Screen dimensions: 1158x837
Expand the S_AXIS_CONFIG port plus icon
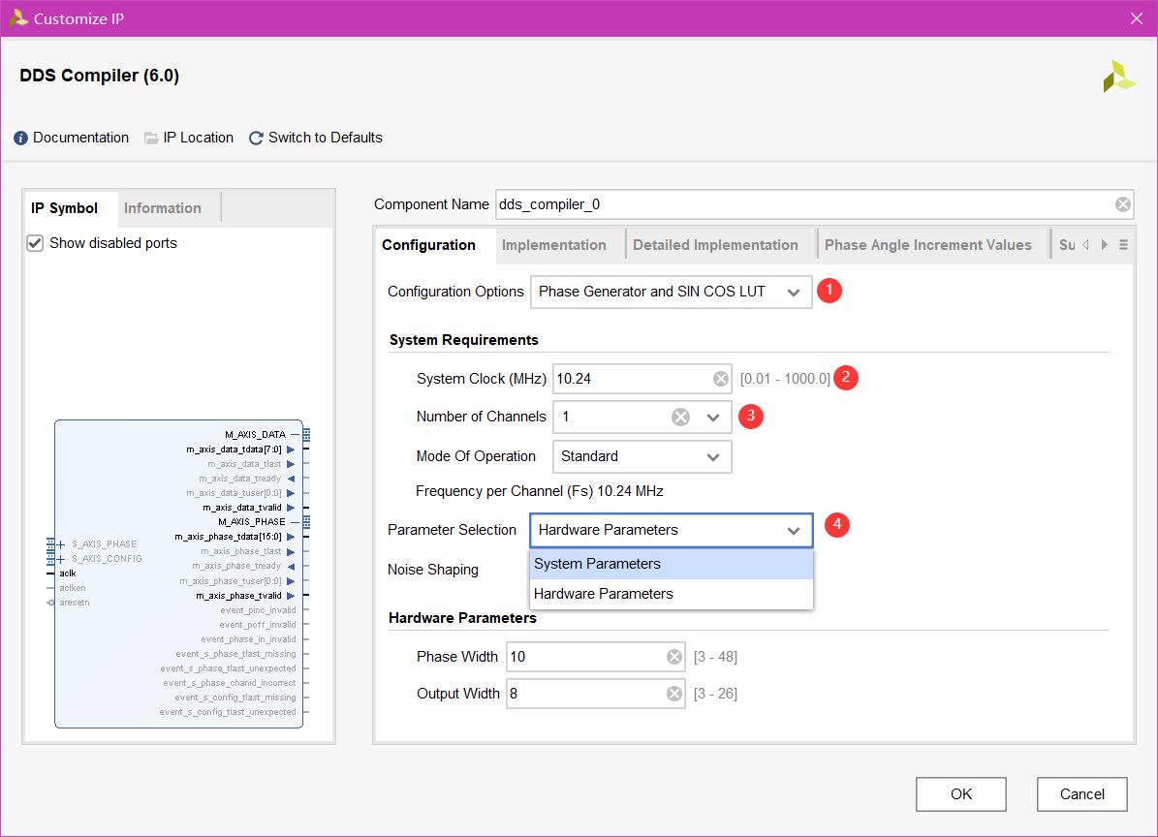[x=60, y=560]
